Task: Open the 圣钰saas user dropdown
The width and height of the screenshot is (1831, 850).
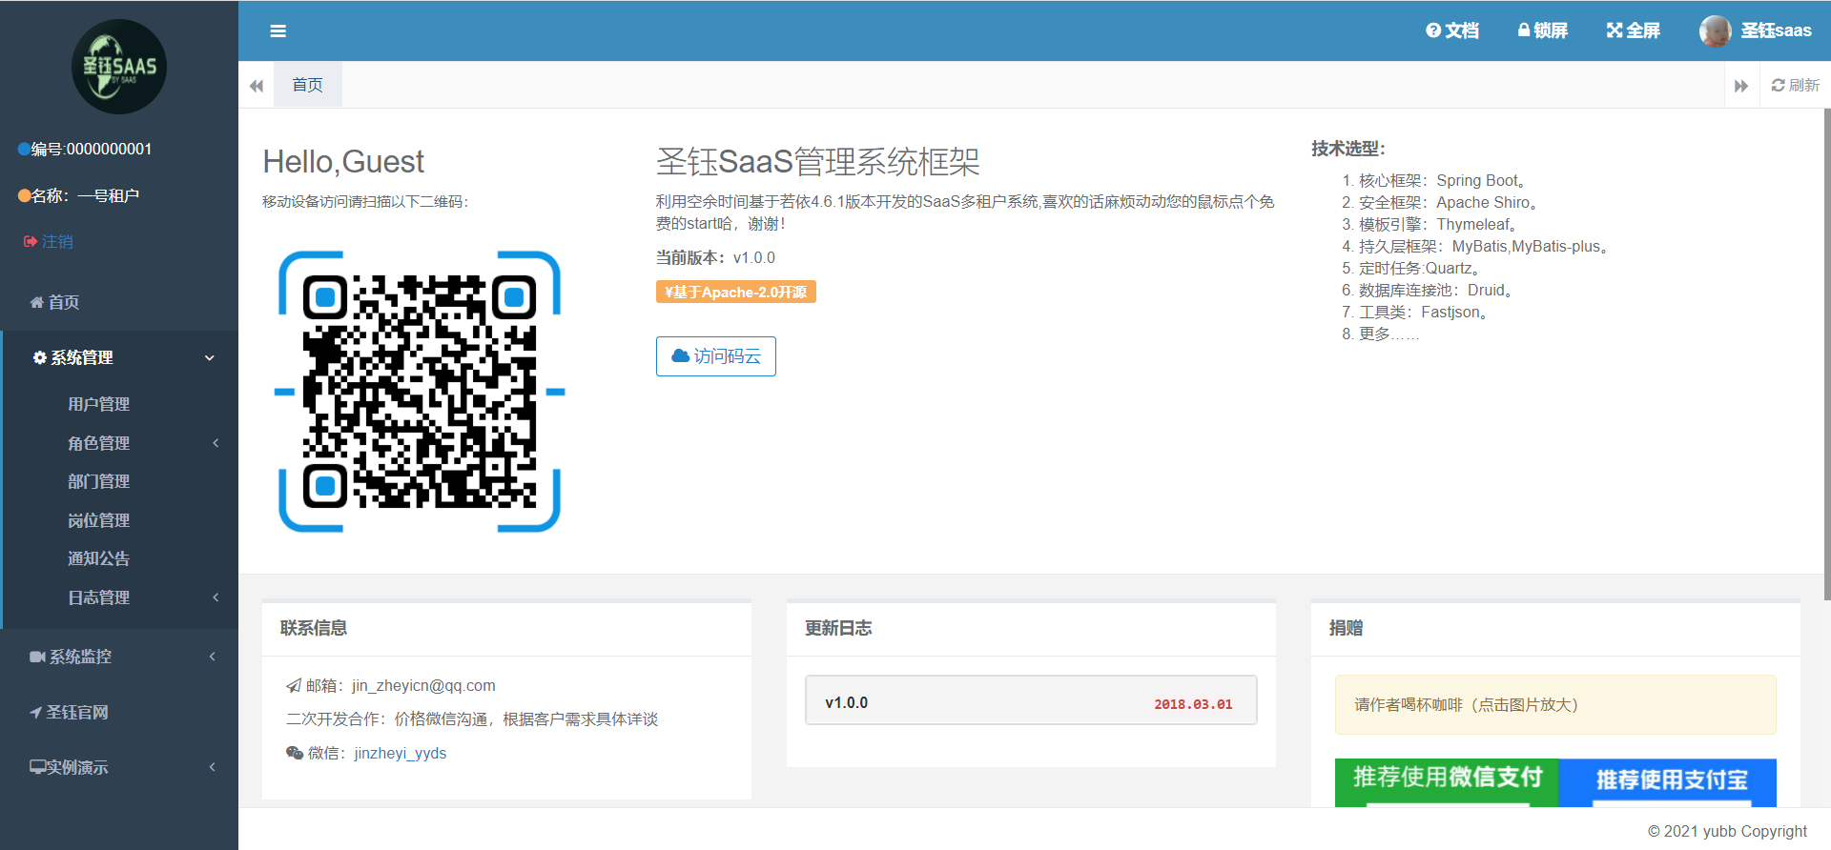Action: point(1756,30)
